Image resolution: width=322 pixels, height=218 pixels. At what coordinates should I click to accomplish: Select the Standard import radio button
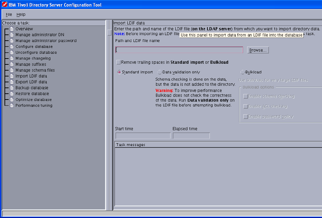coord(119,72)
